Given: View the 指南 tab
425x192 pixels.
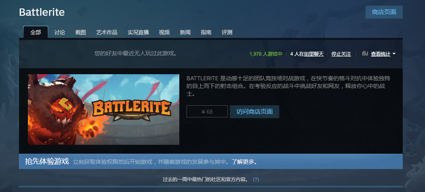Looking at the screenshot, I should click(206, 32).
